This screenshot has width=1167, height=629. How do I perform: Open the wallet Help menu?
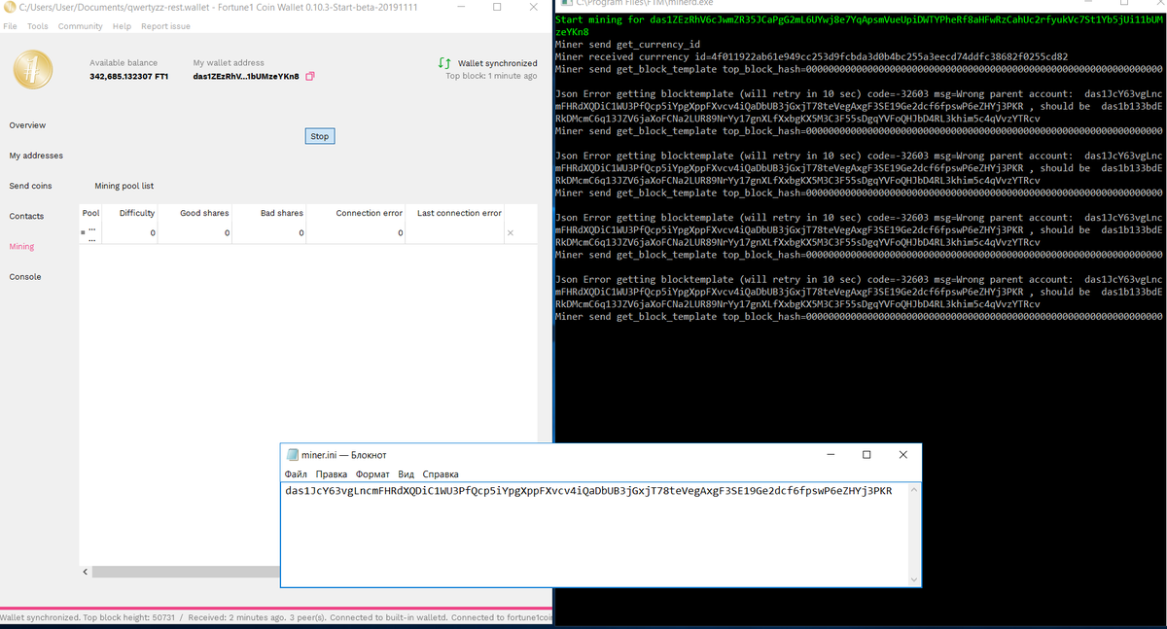click(122, 26)
